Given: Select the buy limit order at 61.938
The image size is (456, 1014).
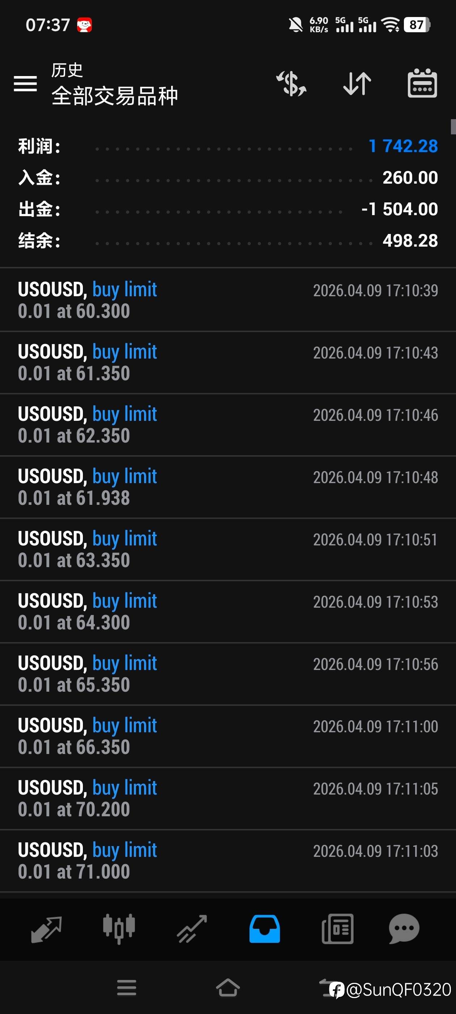Looking at the screenshot, I should pos(228,487).
